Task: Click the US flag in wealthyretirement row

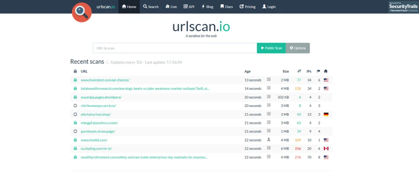Action: (326, 157)
